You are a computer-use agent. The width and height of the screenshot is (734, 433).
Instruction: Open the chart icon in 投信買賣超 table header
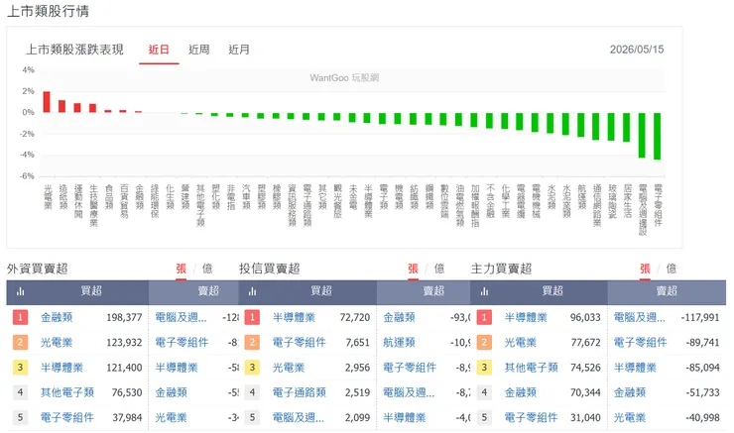[252, 291]
